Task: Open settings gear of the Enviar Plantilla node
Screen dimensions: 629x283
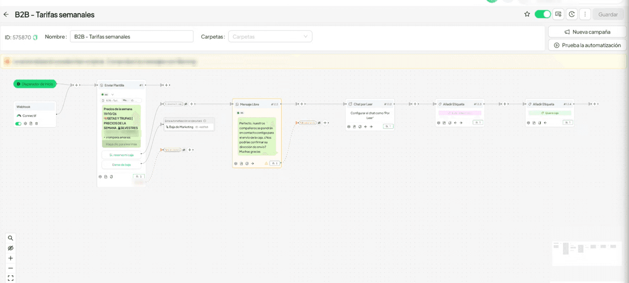Action: tap(100, 176)
